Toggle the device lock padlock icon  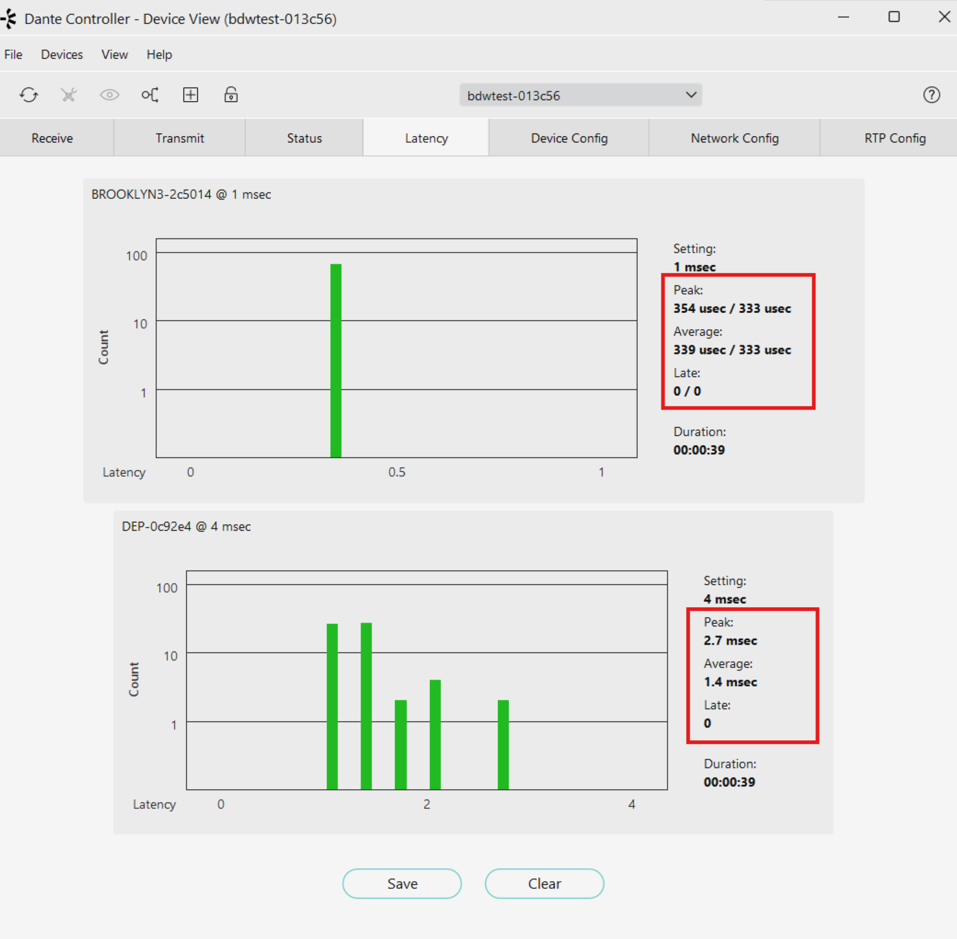pos(231,95)
